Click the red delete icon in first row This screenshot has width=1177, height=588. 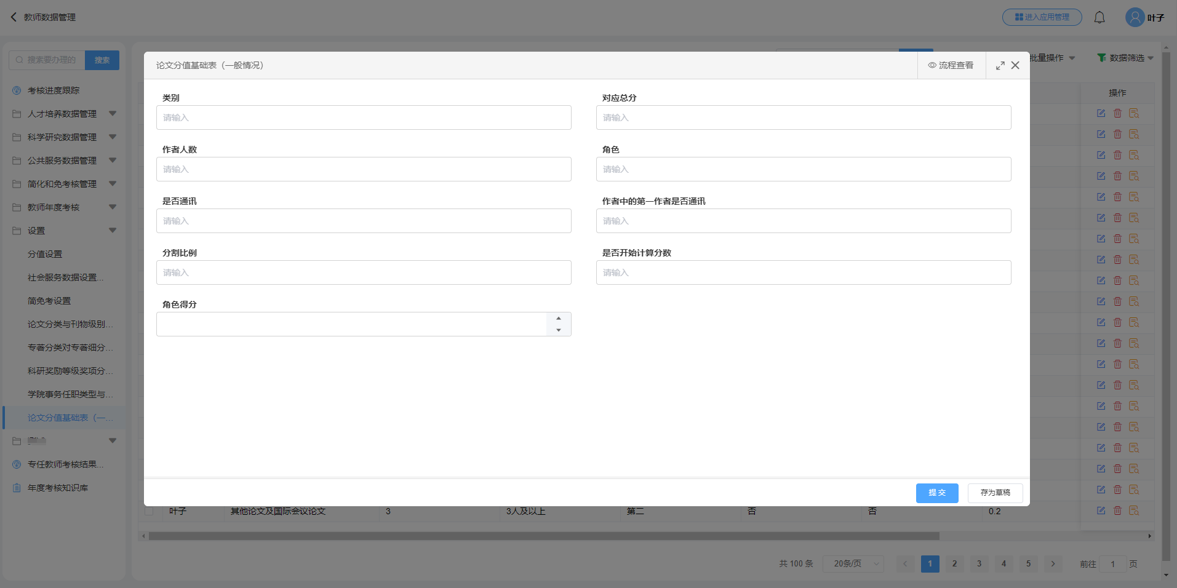tap(1117, 113)
